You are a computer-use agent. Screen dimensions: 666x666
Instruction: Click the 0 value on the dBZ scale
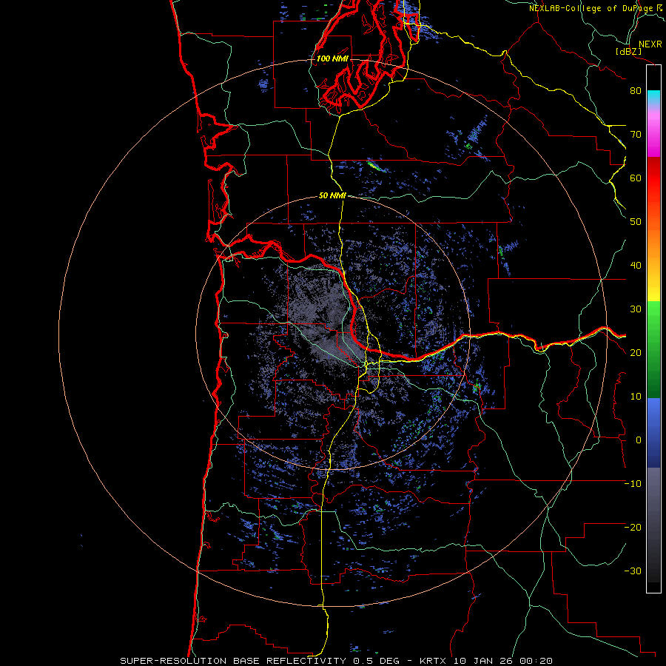[639, 440]
